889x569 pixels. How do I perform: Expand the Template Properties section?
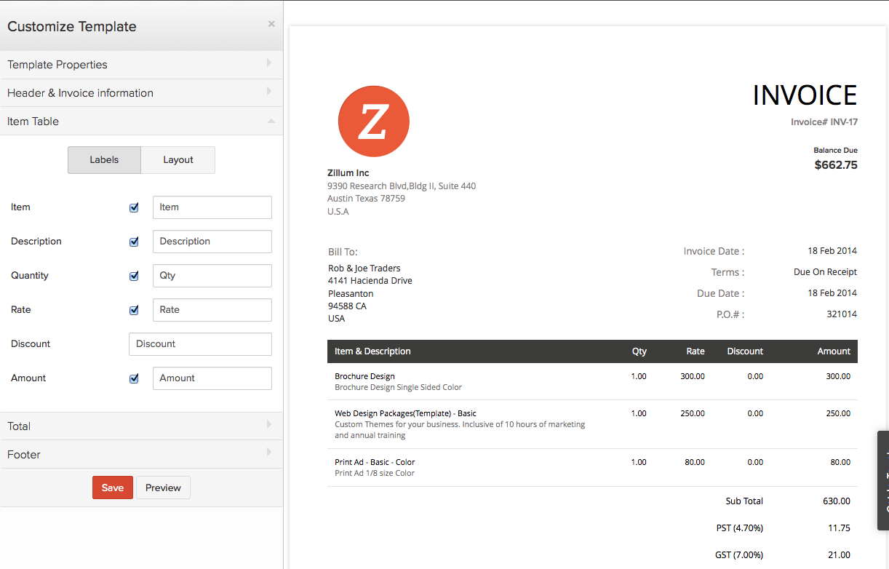tap(141, 65)
